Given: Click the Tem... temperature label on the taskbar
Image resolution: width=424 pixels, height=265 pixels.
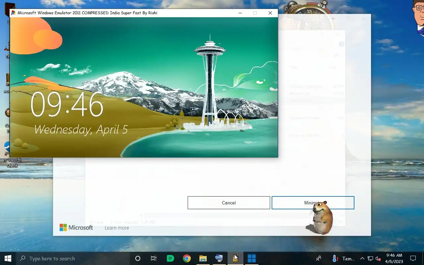Looking at the screenshot, I should coord(348,259).
